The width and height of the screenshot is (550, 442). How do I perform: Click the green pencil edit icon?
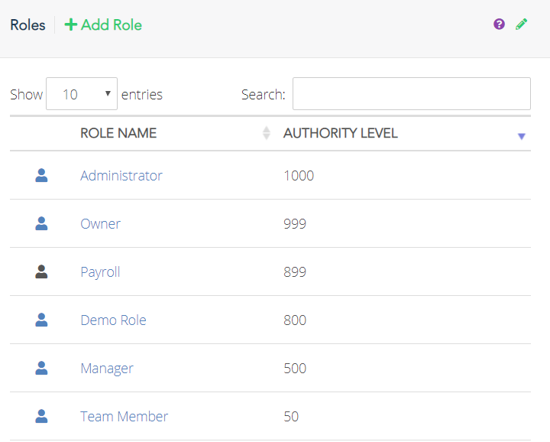[x=521, y=24]
